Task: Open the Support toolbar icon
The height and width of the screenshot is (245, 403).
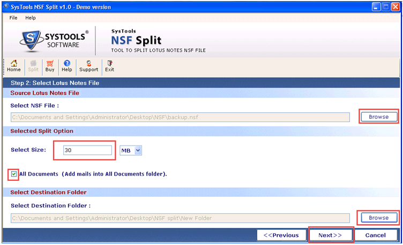Action: point(88,66)
